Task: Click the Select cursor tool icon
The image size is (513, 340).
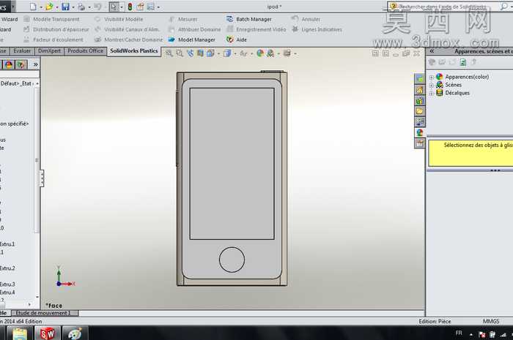Action: coord(113,7)
